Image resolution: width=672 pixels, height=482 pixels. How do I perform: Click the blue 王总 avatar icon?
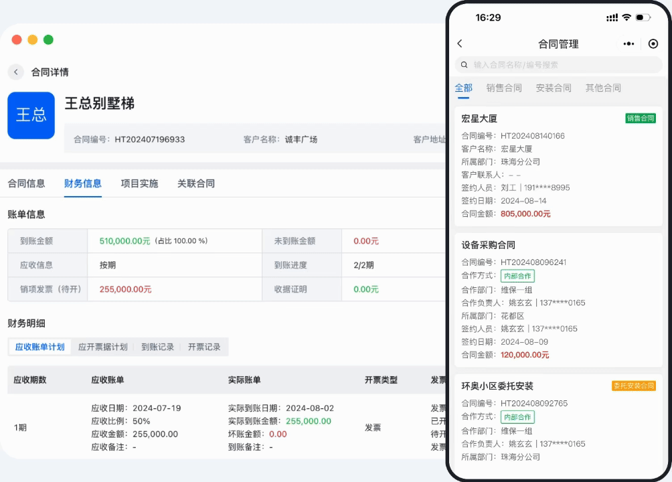coord(31,115)
